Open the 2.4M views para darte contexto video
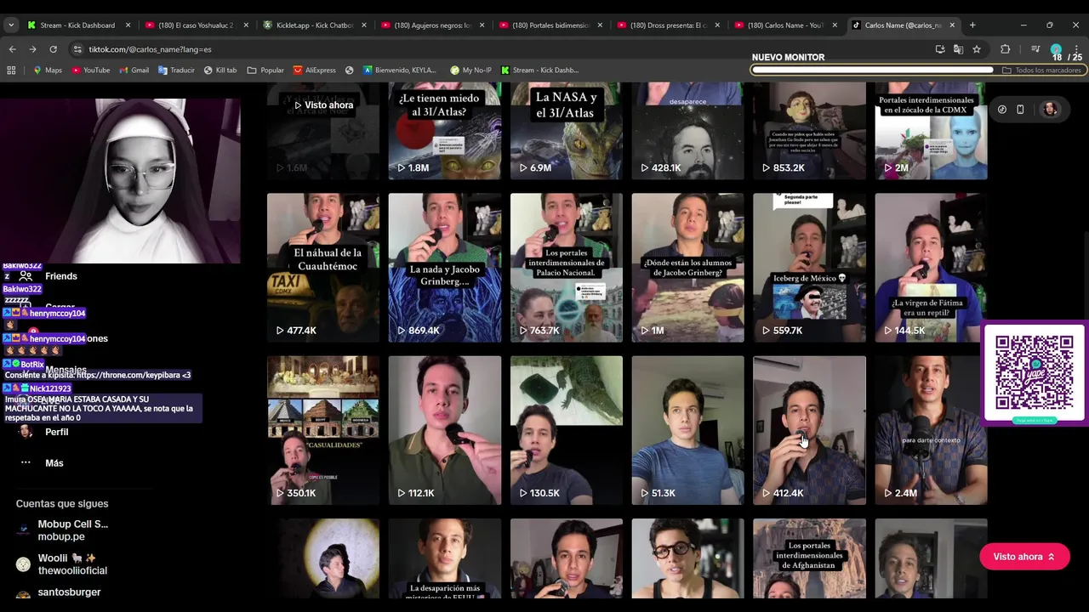The image size is (1089, 612). click(931, 430)
